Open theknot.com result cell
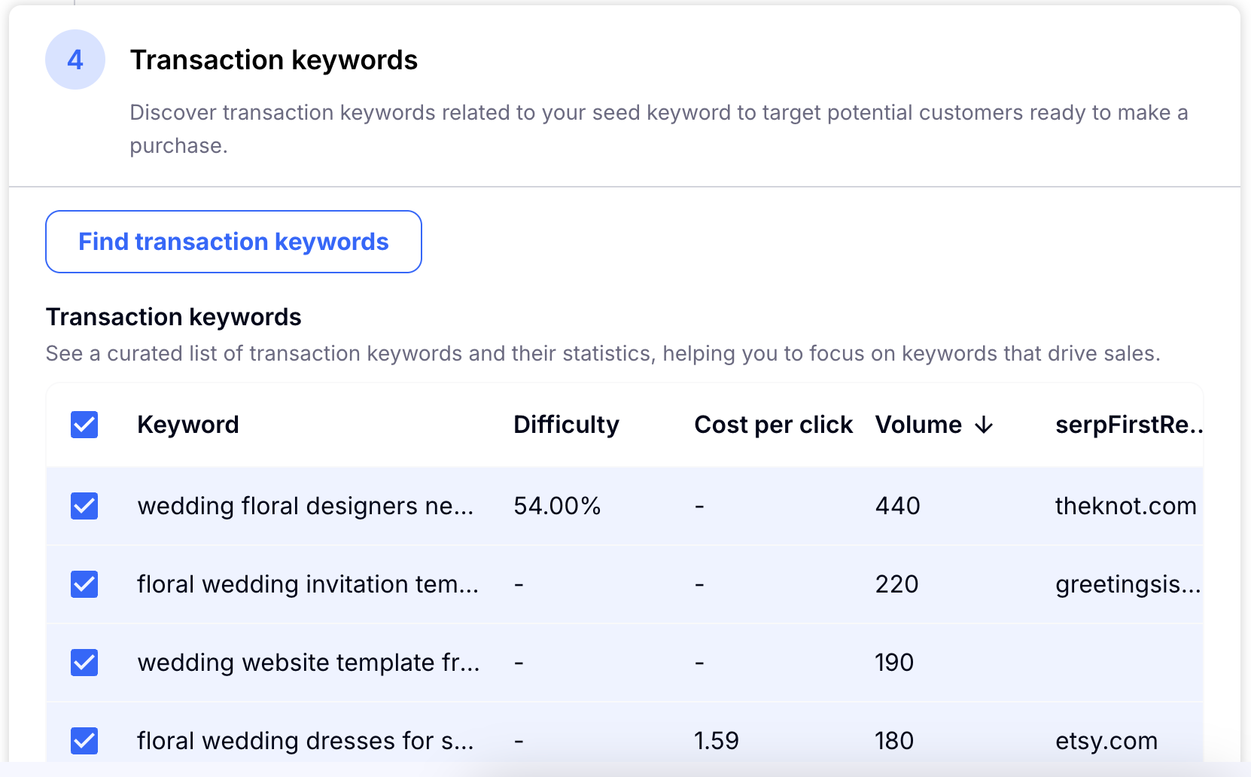Viewport: 1251px width, 777px height. (x=1125, y=506)
